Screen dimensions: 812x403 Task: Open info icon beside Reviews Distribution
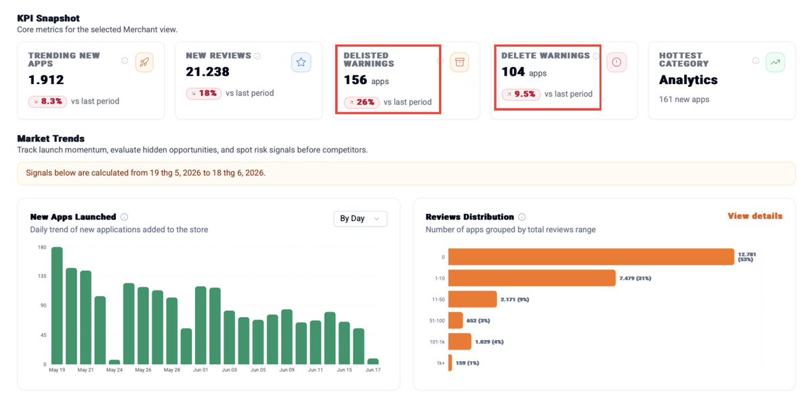click(522, 217)
